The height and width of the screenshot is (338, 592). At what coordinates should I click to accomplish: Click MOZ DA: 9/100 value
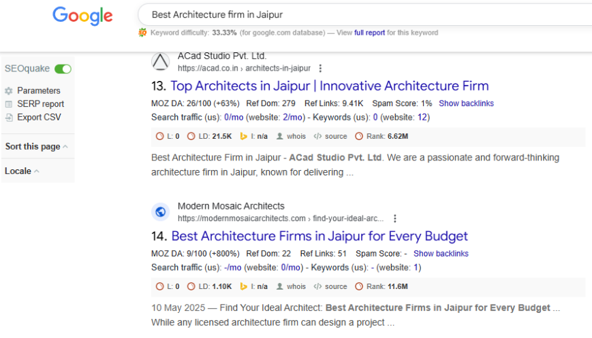[196, 254]
